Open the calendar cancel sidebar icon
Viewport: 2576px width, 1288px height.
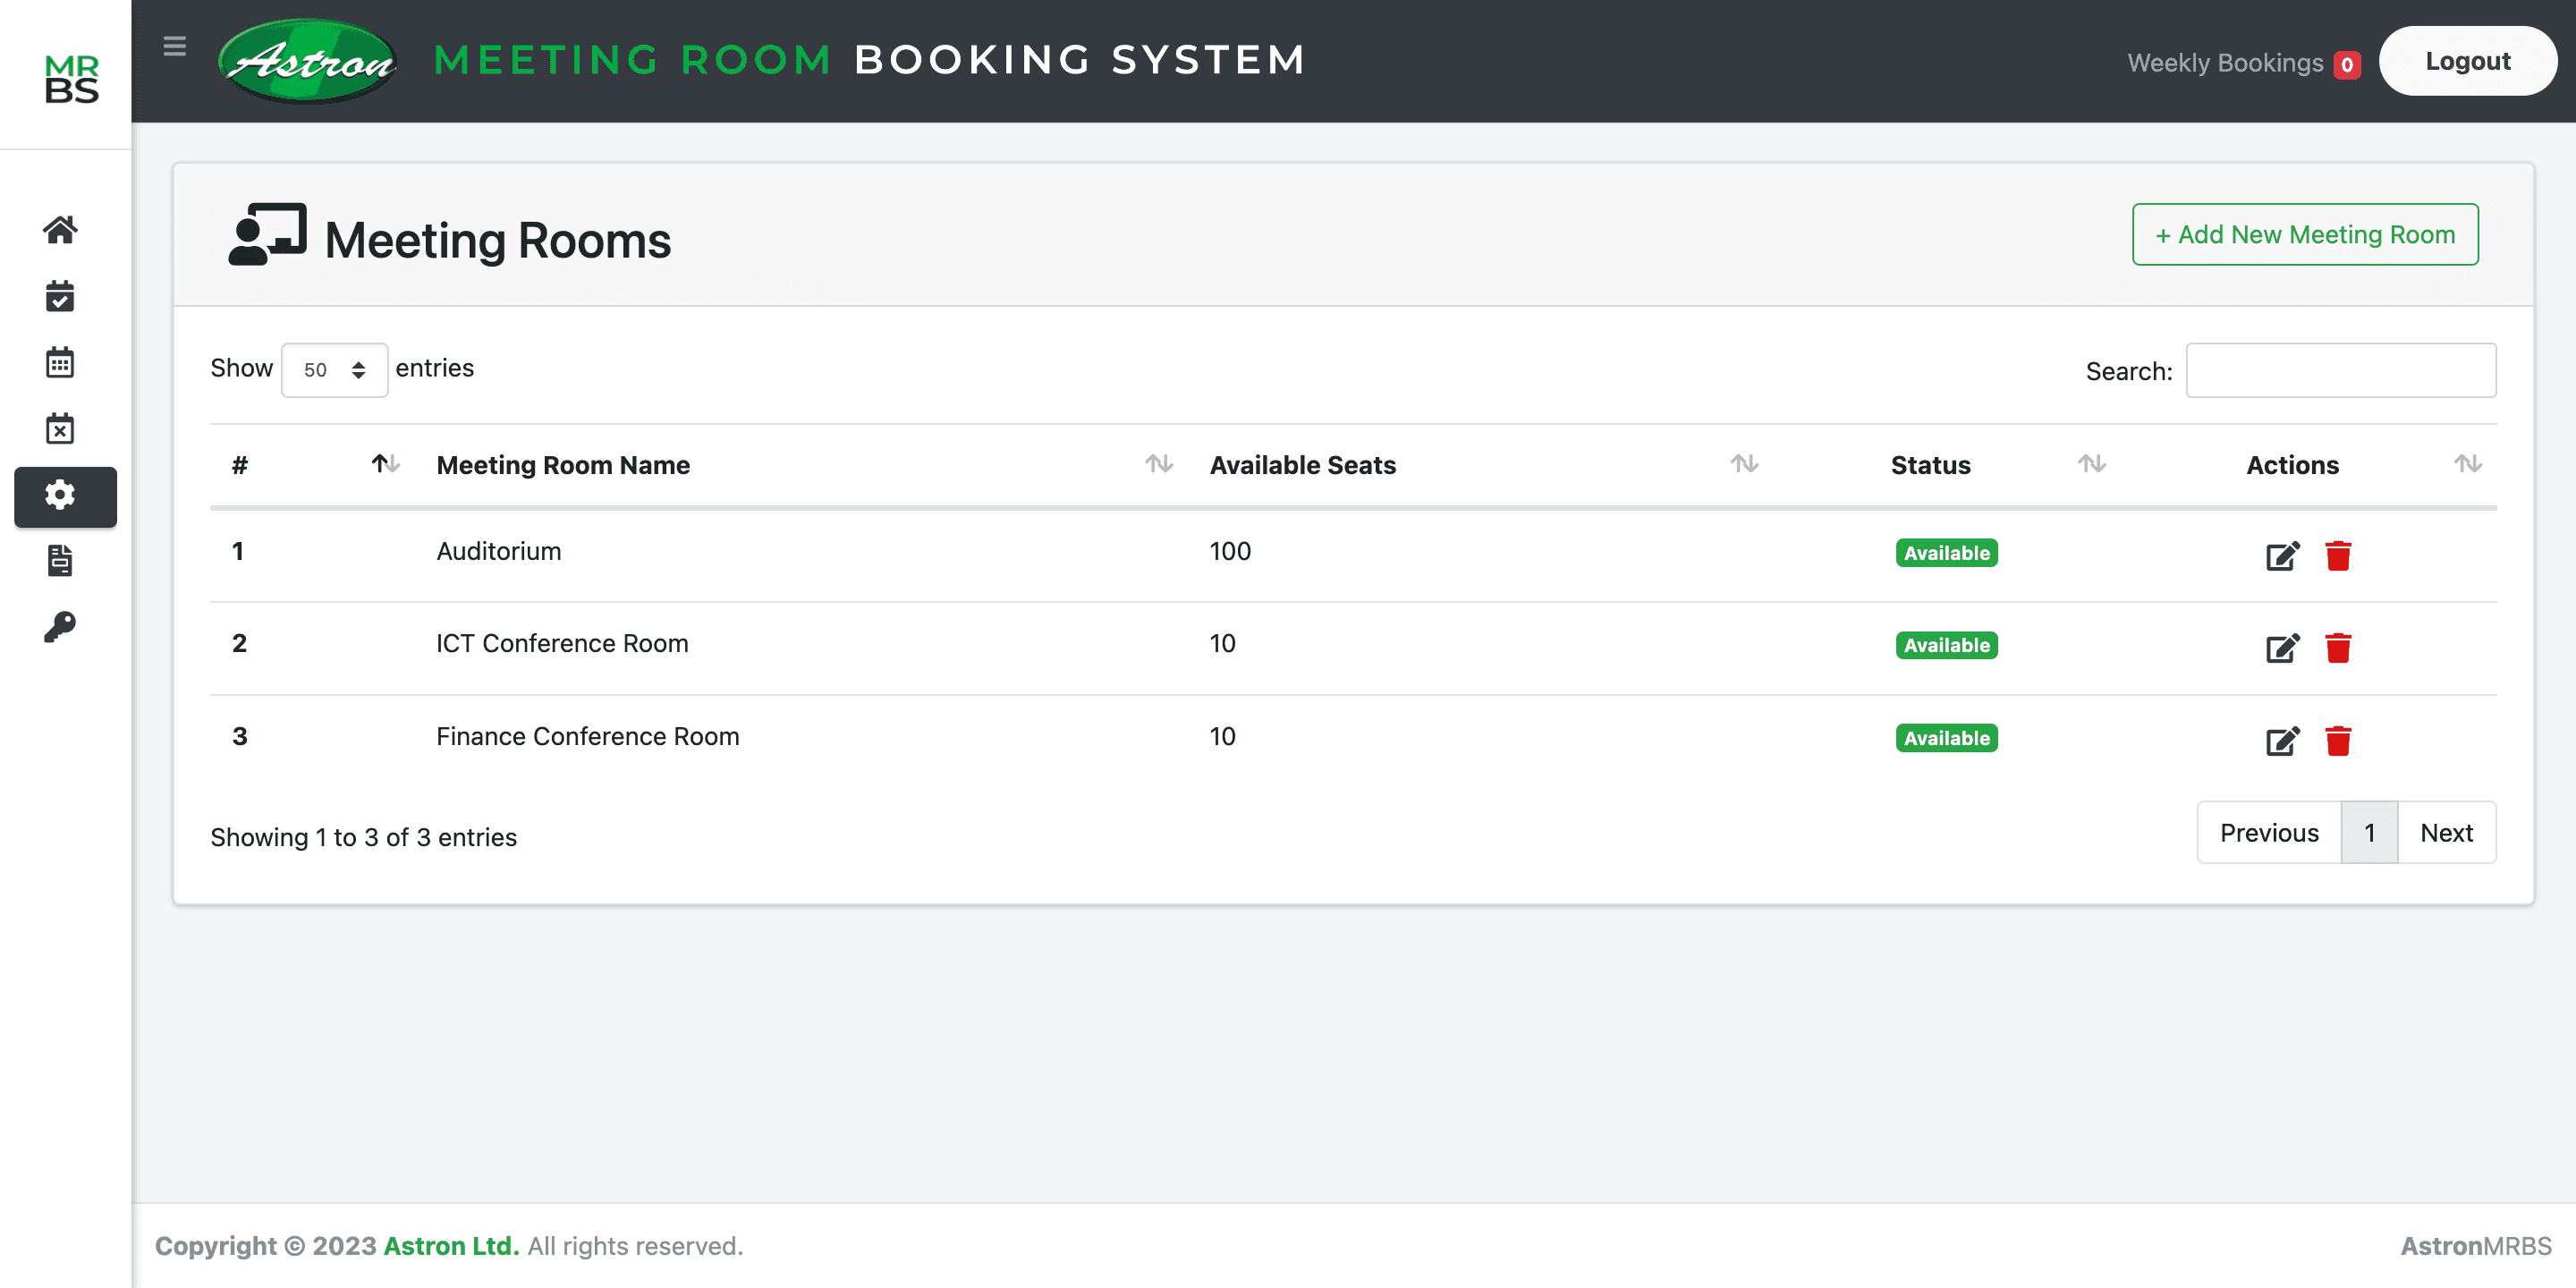pyautogui.click(x=60, y=428)
